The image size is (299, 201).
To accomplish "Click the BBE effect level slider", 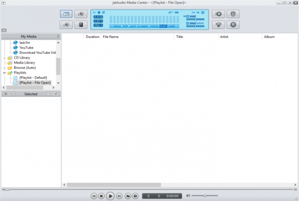I will [195, 19].
